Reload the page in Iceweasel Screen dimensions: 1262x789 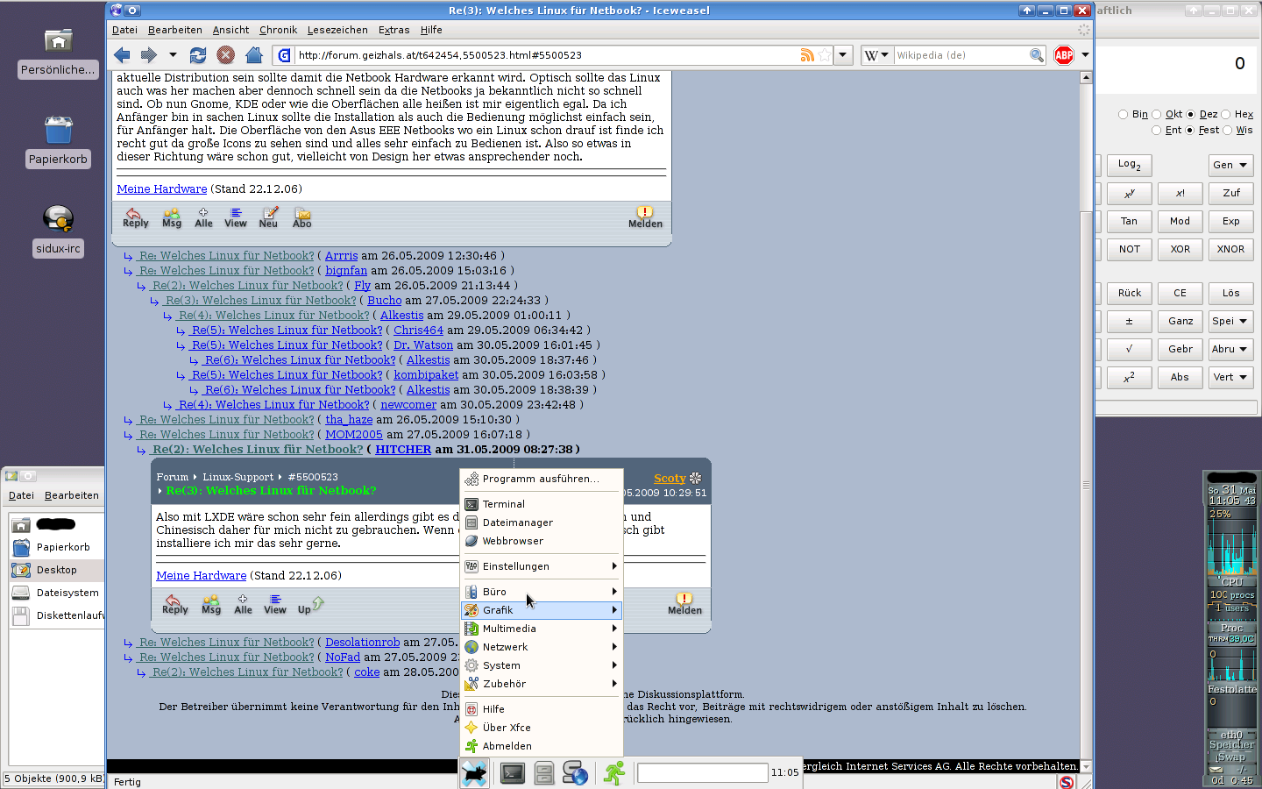click(198, 55)
